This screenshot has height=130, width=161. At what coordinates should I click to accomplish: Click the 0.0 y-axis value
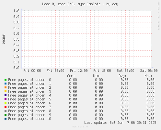17,68
